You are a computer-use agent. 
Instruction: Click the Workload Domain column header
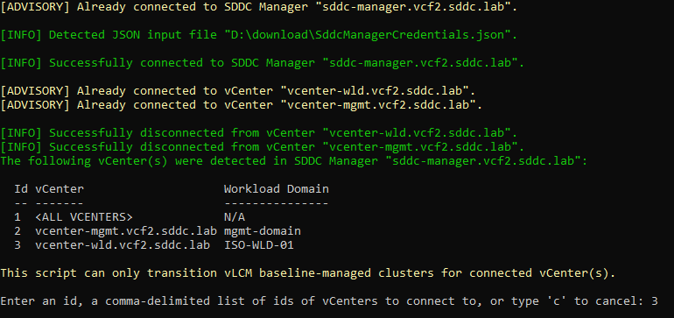(277, 189)
